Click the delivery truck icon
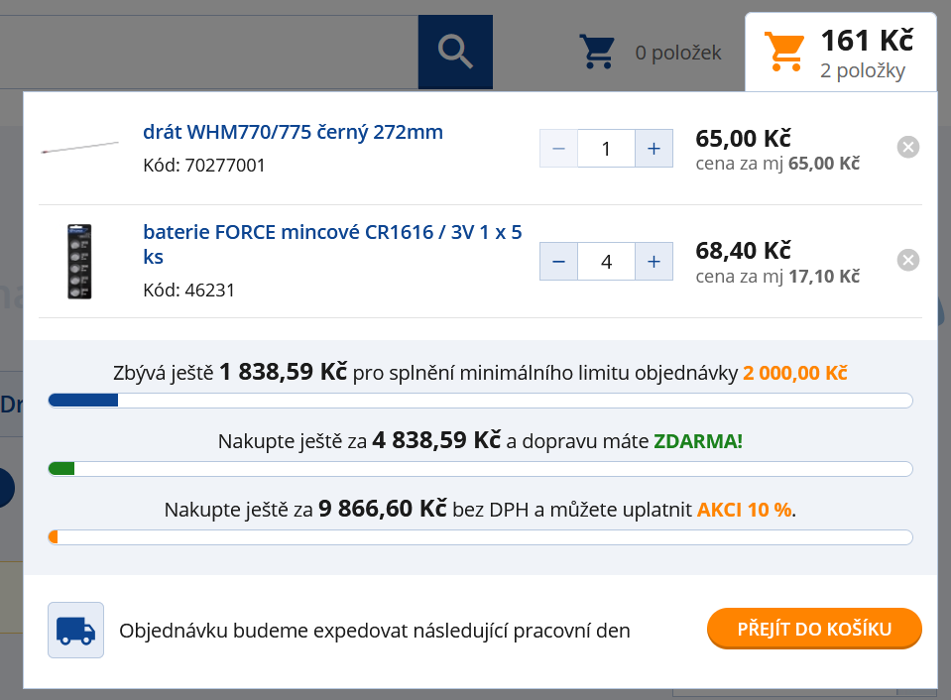Screen dimensions: 951x700 [75, 630]
